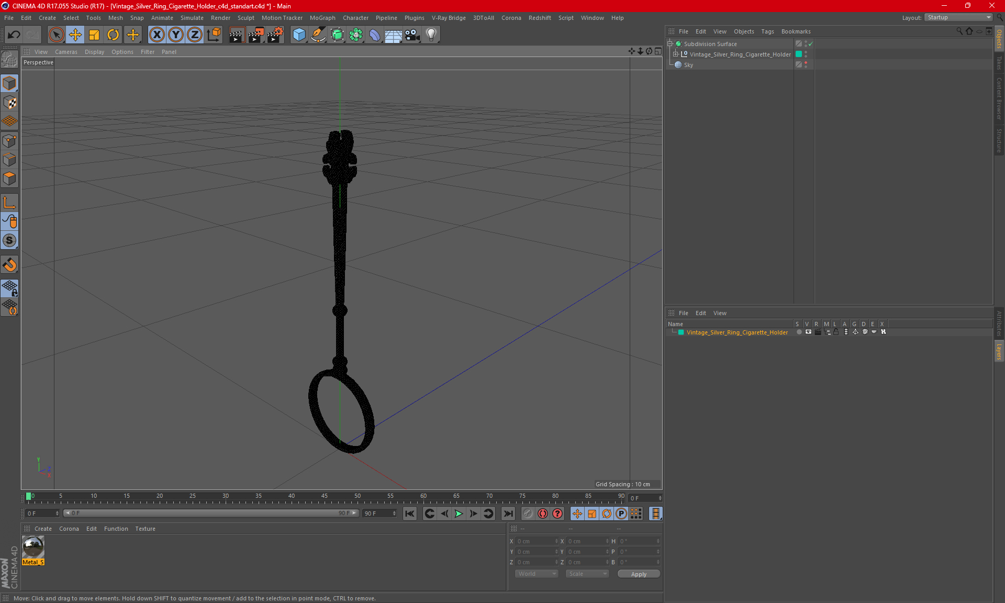The image size is (1005, 603).
Task: Open Render to Picture Viewer icon
Action: click(256, 35)
